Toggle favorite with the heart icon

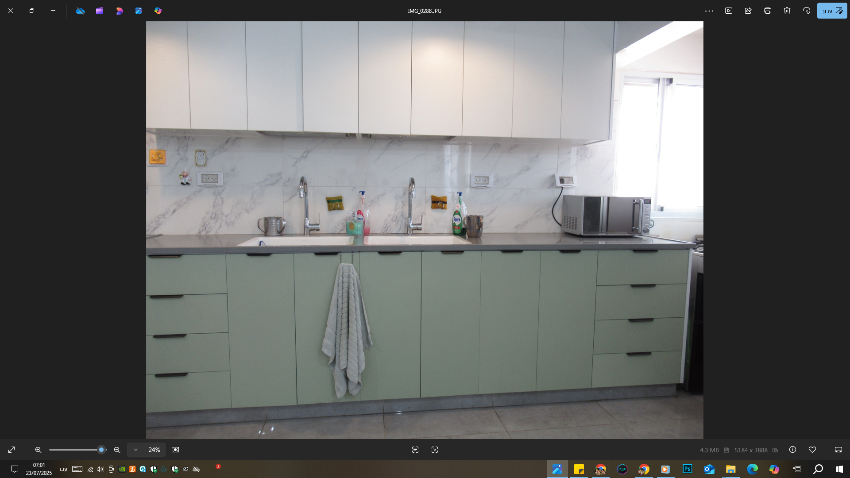click(x=812, y=450)
